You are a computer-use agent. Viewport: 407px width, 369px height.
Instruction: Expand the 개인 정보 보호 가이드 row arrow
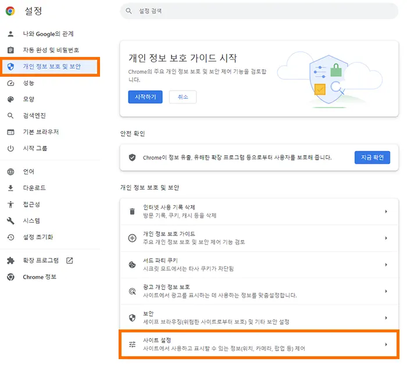point(386,238)
